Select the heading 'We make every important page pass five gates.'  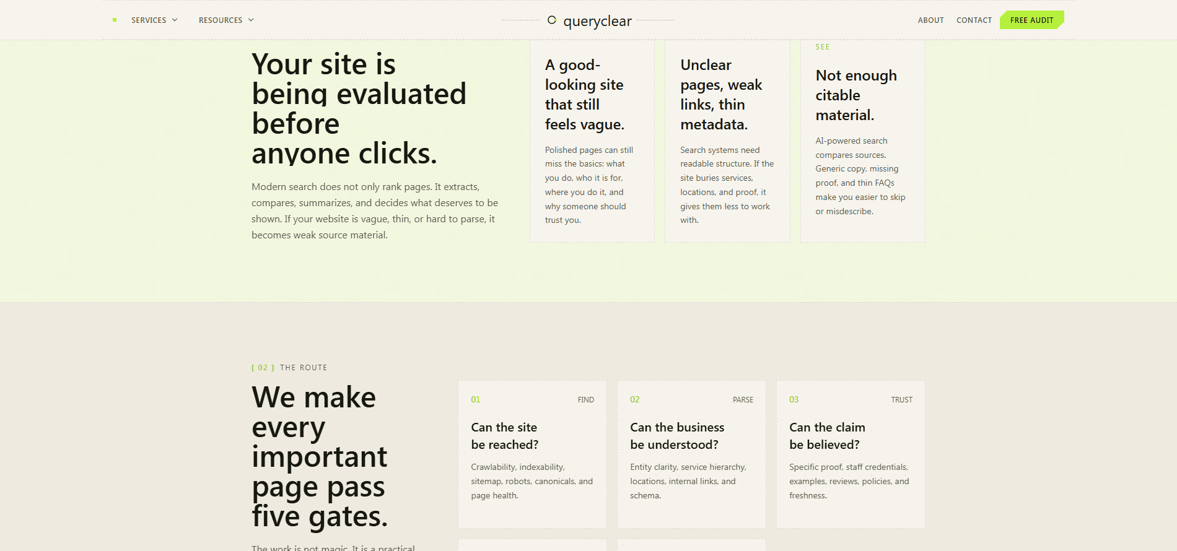(320, 457)
